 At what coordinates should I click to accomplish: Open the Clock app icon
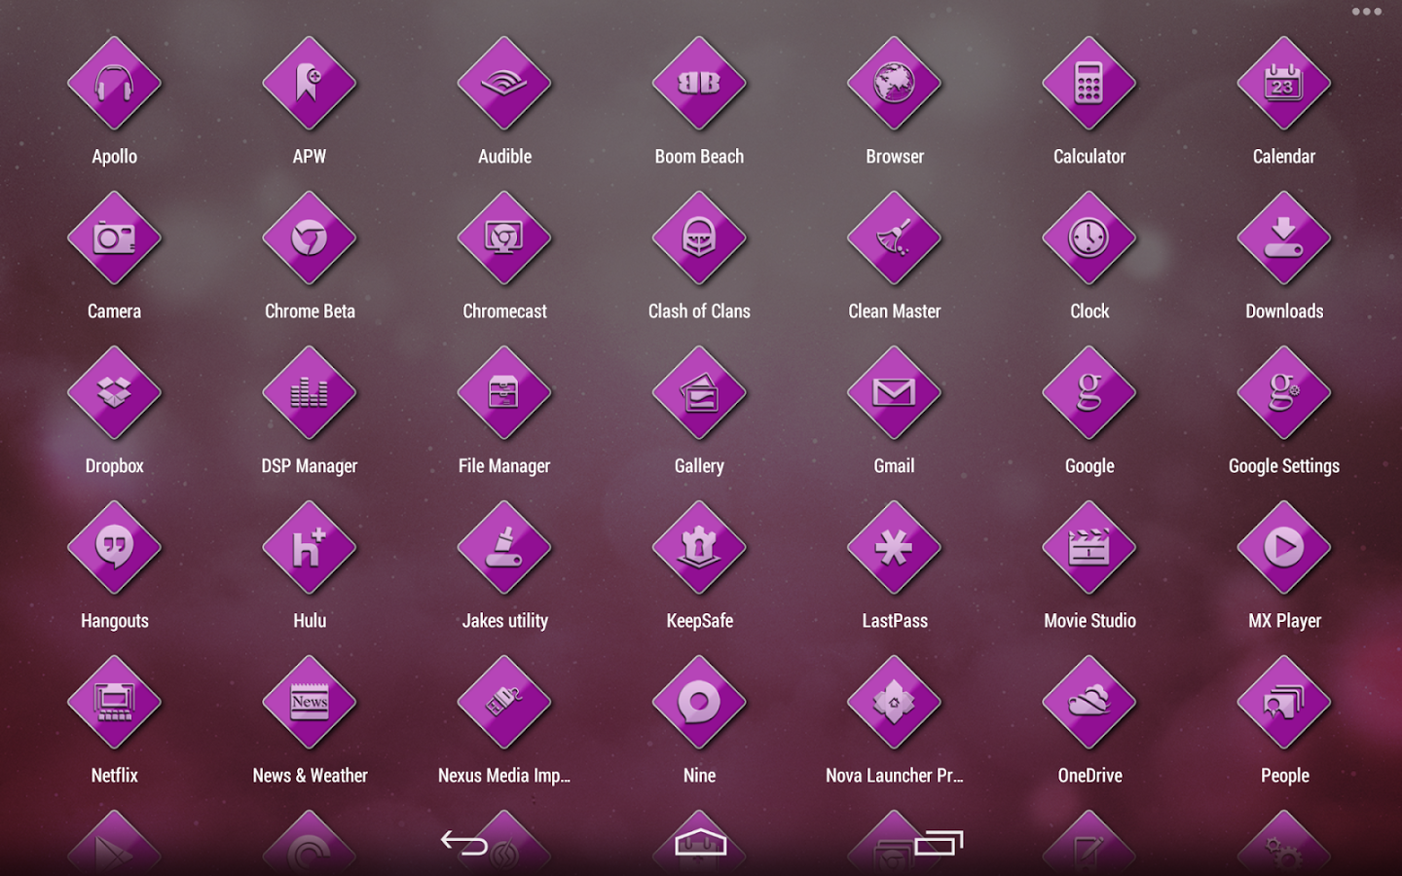tap(1089, 238)
